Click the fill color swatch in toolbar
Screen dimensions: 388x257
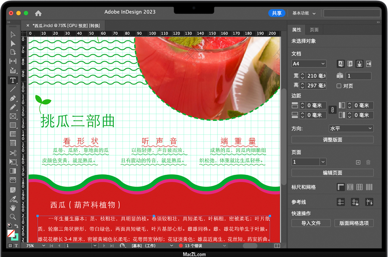(x=11, y=234)
